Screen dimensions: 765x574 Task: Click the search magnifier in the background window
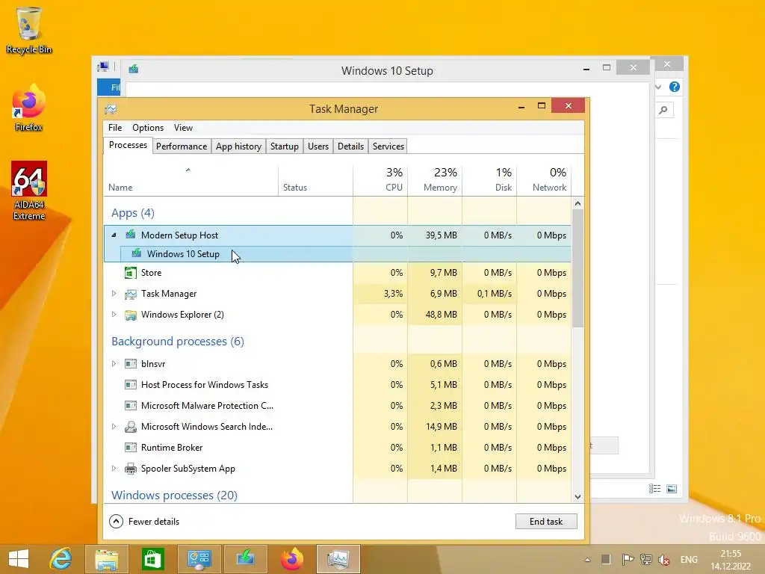tap(663, 111)
